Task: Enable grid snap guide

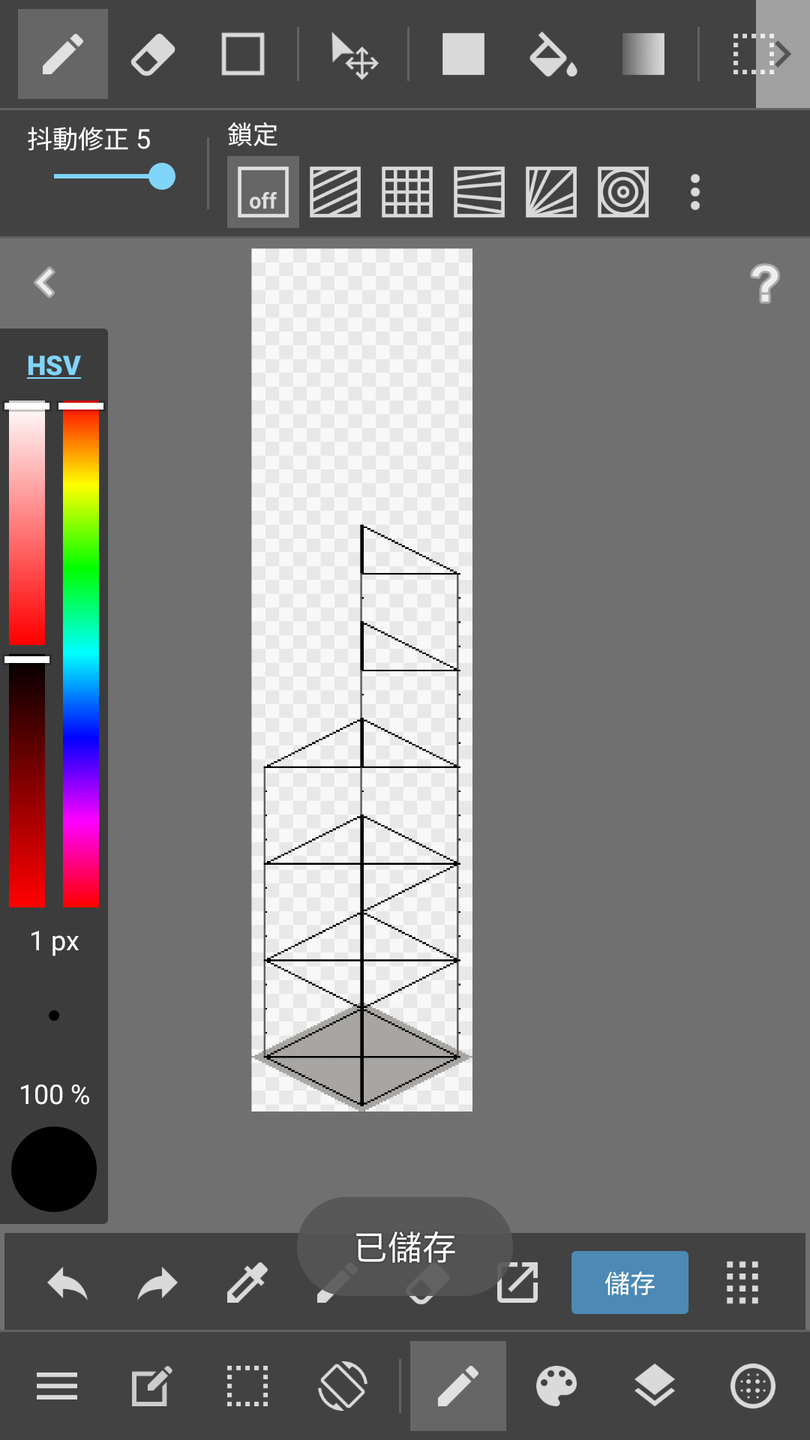Action: [407, 192]
